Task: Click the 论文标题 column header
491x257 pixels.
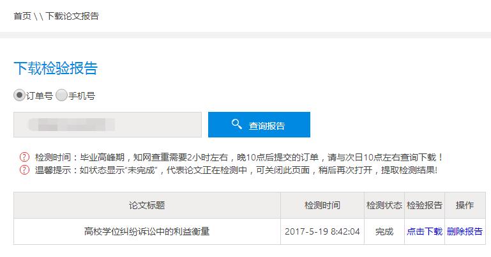Action: tap(147, 205)
